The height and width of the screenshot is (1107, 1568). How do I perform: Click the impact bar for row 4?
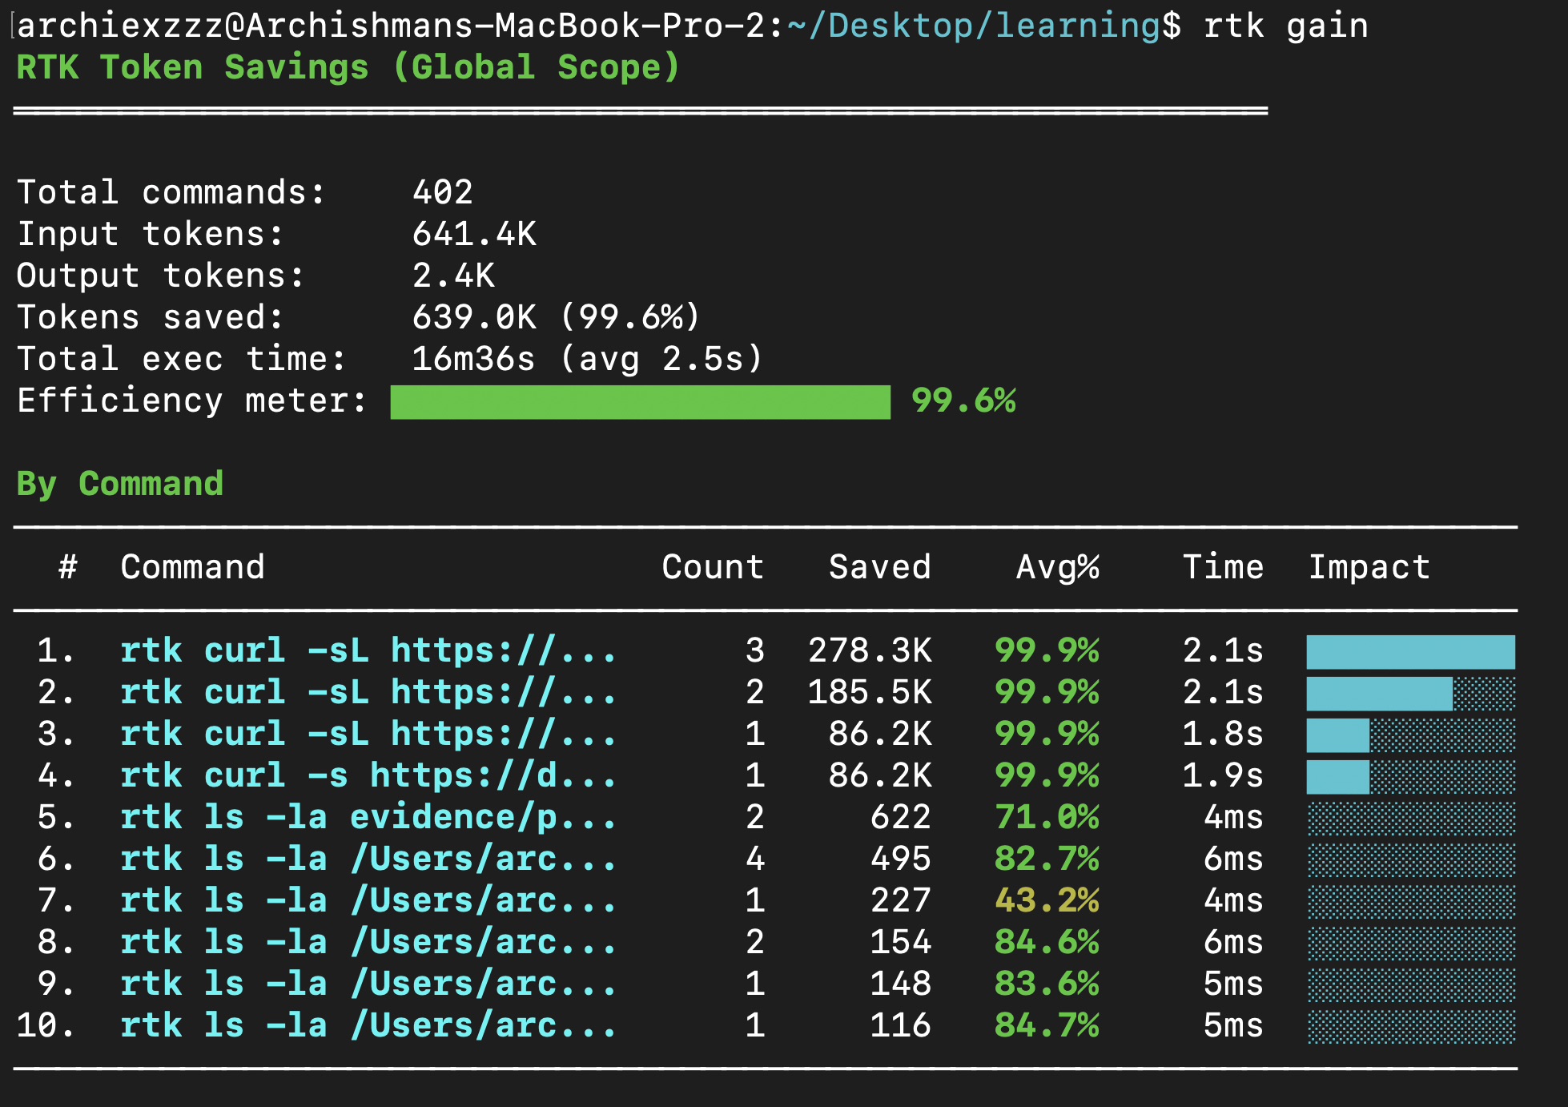click(1338, 776)
